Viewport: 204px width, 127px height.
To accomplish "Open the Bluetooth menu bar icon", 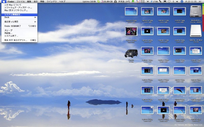I will [173, 2].
